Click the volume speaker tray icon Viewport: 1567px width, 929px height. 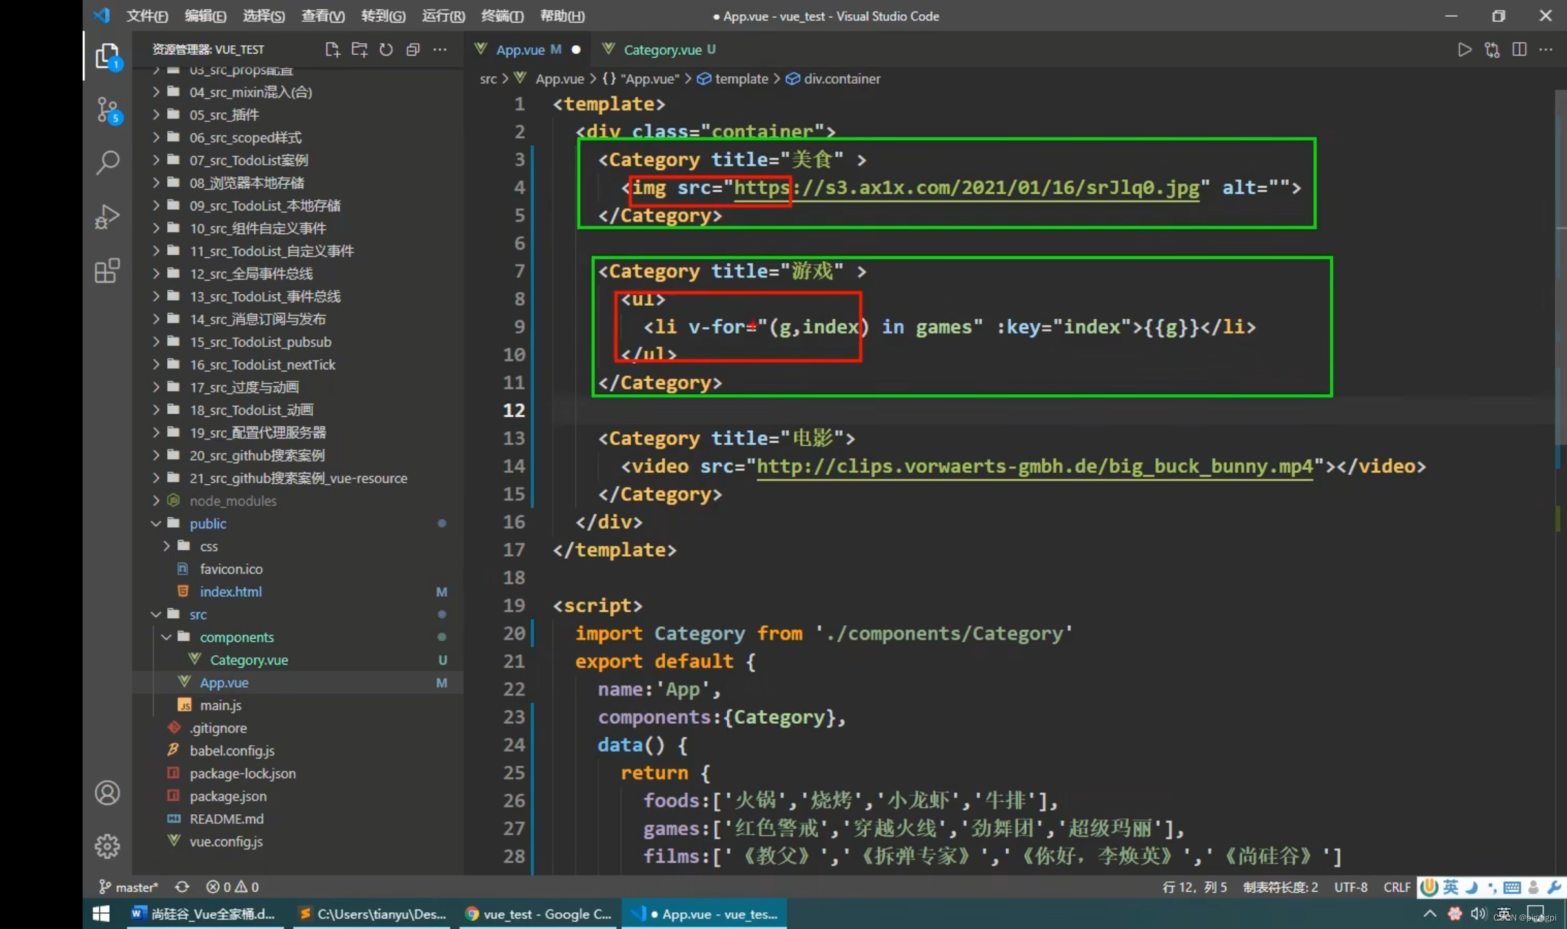pyautogui.click(x=1478, y=914)
